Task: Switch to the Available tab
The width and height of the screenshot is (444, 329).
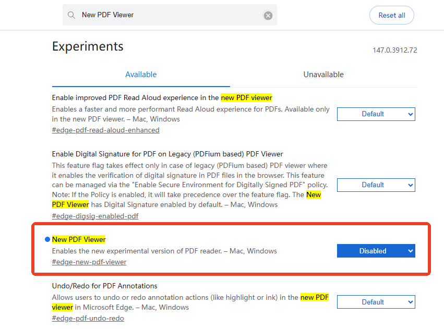Action: [x=140, y=75]
